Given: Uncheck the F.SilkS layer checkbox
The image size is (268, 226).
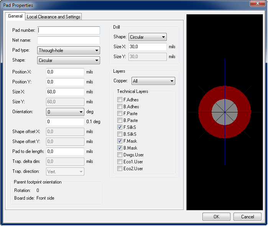Looking at the screenshot, I should pyautogui.click(x=120, y=127).
